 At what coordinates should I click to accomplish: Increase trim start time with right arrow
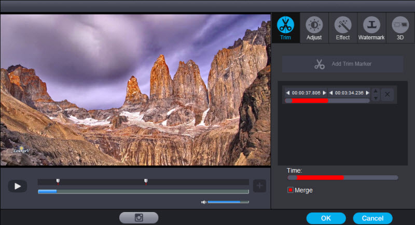tap(325, 93)
